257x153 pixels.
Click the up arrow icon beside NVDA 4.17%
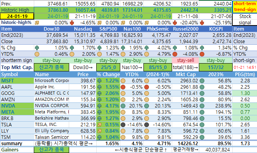point(99,106)
